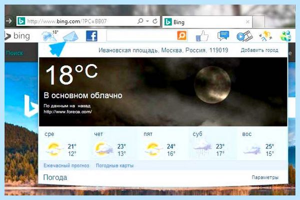Viewport: 300px width, 200px height.
Task: Select the вос forecast day
Action: 261,144
